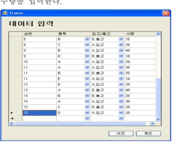Open 입고/출고 dropdown in row 15 with quantity 30
The width and height of the screenshot is (172, 146).
(121, 101)
